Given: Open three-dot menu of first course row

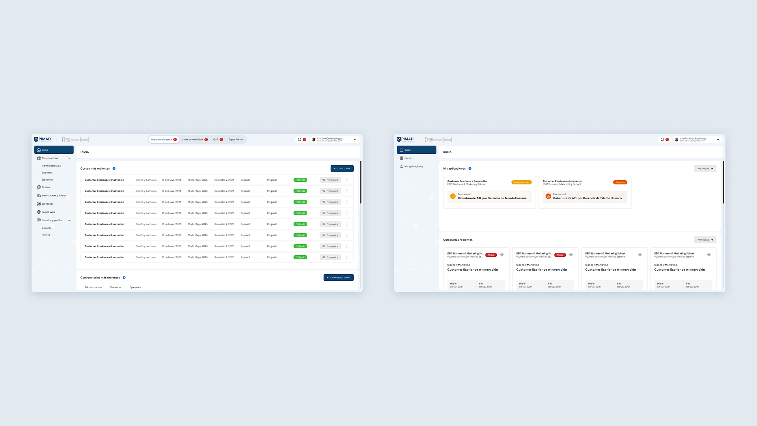Looking at the screenshot, I should 347,180.
